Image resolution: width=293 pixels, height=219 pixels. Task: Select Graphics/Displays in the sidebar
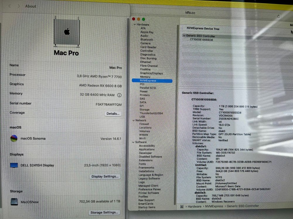pyautogui.click(x=151, y=73)
